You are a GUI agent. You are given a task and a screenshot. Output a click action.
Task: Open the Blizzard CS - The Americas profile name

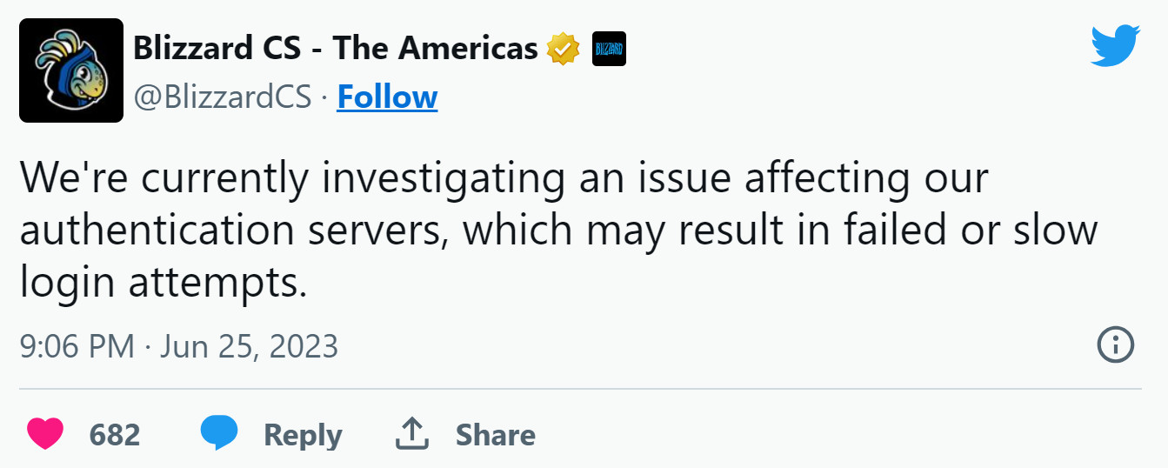click(x=335, y=49)
